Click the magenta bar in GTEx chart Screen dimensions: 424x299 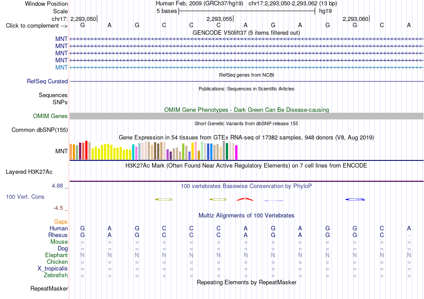click(237, 152)
